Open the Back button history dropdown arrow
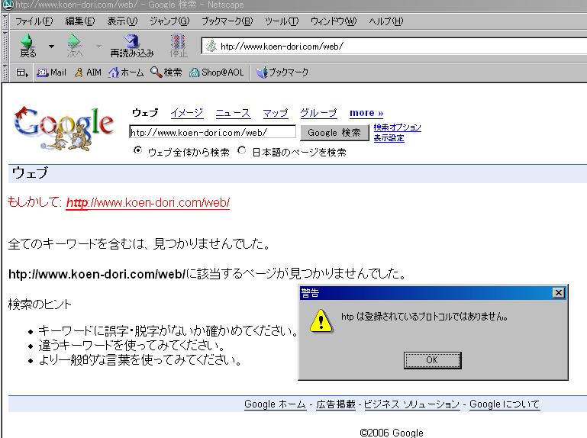 click(51, 46)
